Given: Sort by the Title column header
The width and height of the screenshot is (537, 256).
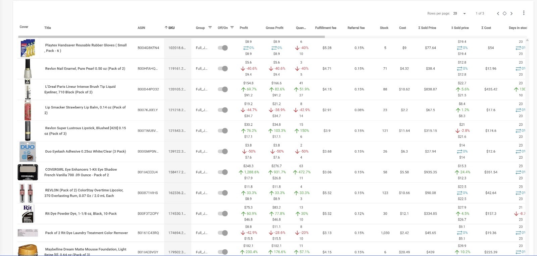Looking at the screenshot, I should tap(48, 28).
